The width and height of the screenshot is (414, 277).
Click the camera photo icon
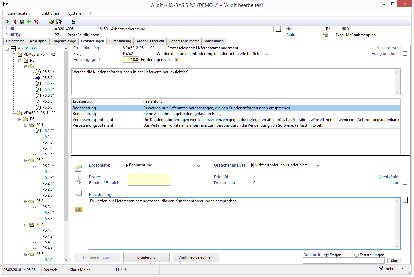(x=79, y=209)
